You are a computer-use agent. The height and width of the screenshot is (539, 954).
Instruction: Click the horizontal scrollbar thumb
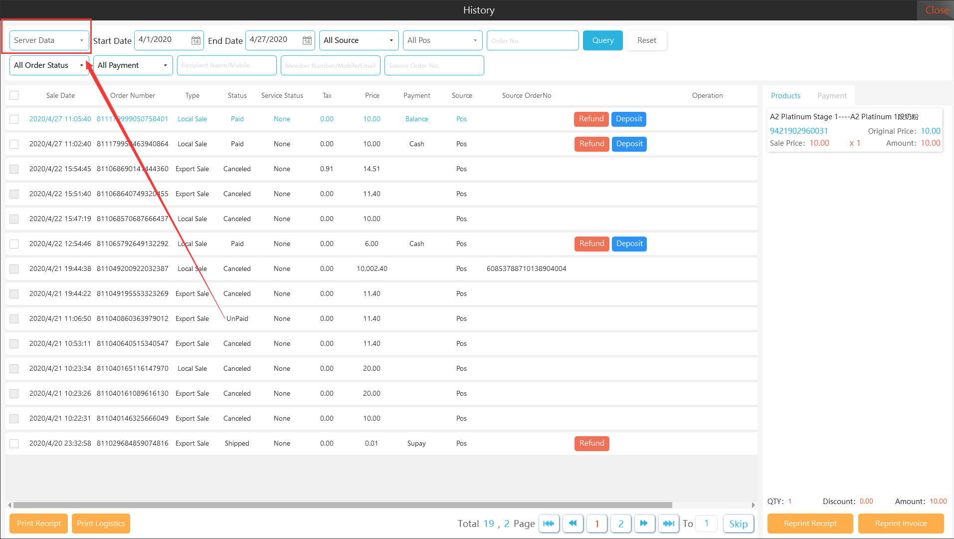click(x=343, y=505)
